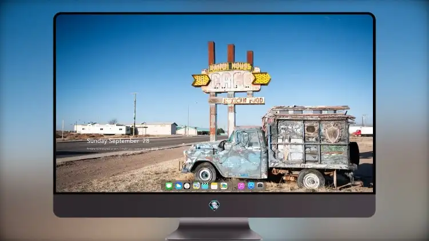Click the 'Sunday September 28' date text
The image size is (429, 241).
coord(118,141)
